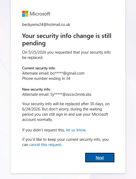Click the '6/24/2026' replacement date text
136x179 pixels.
pos(31,109)
